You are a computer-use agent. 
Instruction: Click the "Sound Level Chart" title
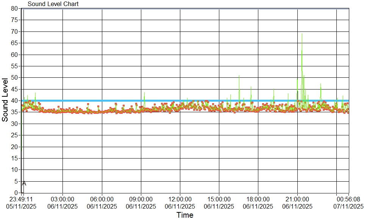(53, 4)
